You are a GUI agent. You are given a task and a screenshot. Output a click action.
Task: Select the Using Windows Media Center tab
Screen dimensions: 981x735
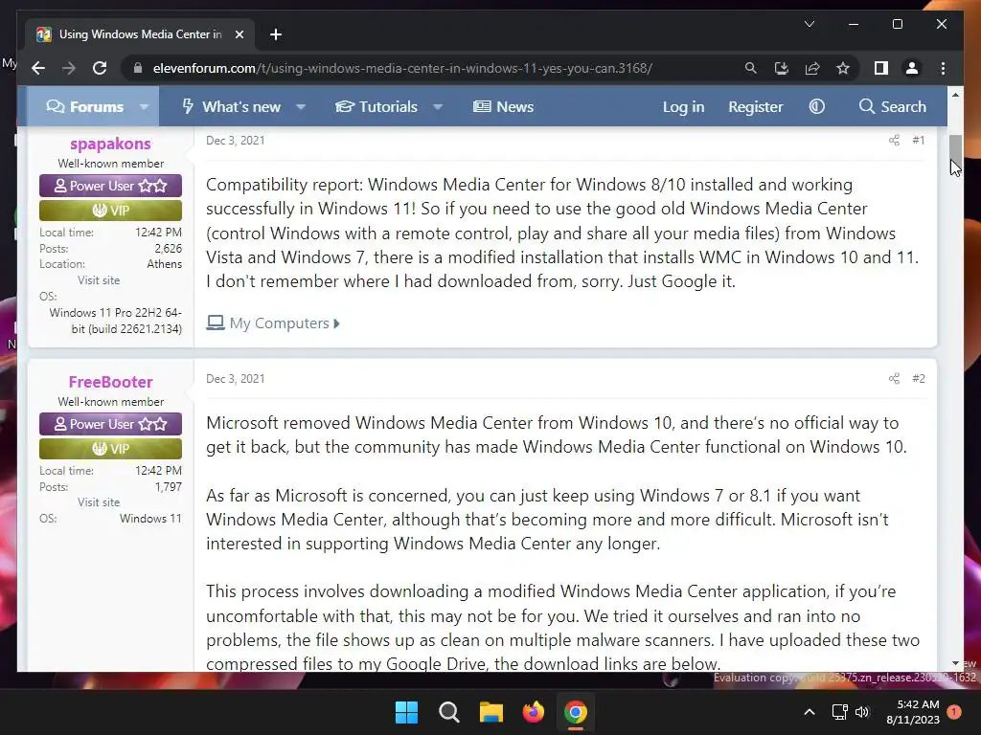point(140,34)
